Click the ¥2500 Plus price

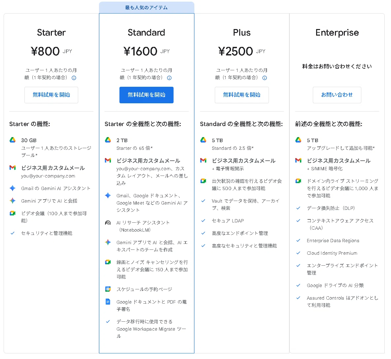point(236,51)
